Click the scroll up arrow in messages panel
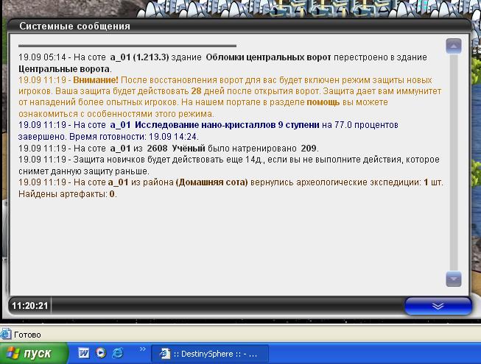 click(454, 46)
